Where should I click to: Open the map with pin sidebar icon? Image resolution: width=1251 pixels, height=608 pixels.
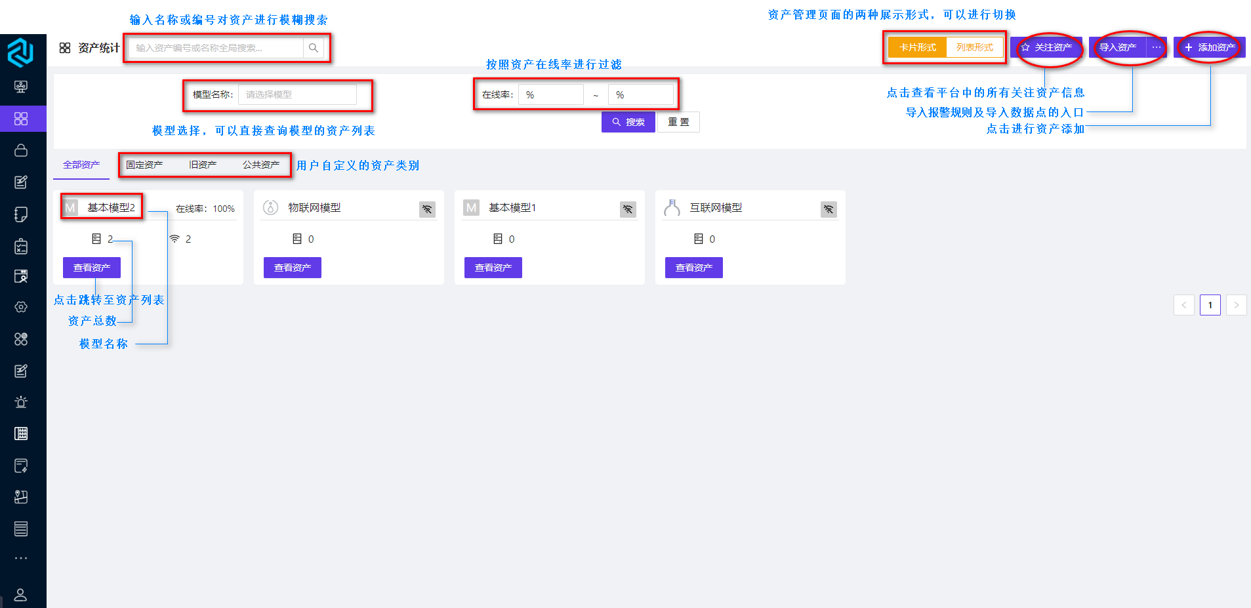click(21, 497)
